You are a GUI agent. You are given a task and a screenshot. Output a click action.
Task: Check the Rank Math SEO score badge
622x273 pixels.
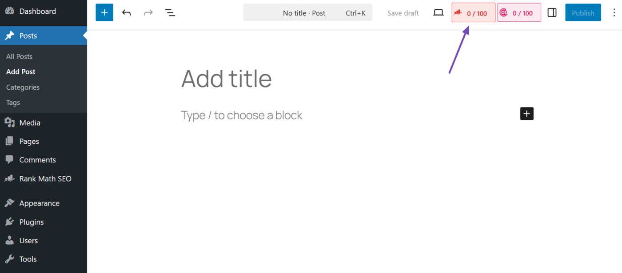click(473, 12)
